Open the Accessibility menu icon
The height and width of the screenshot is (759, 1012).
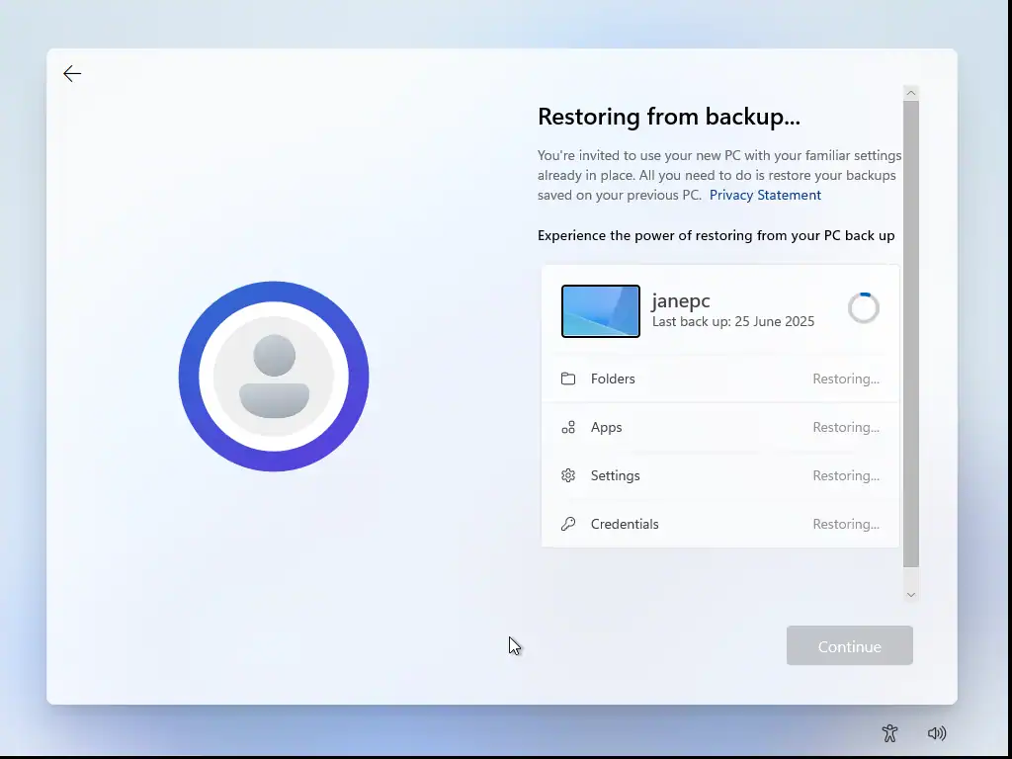click(889, 733)
